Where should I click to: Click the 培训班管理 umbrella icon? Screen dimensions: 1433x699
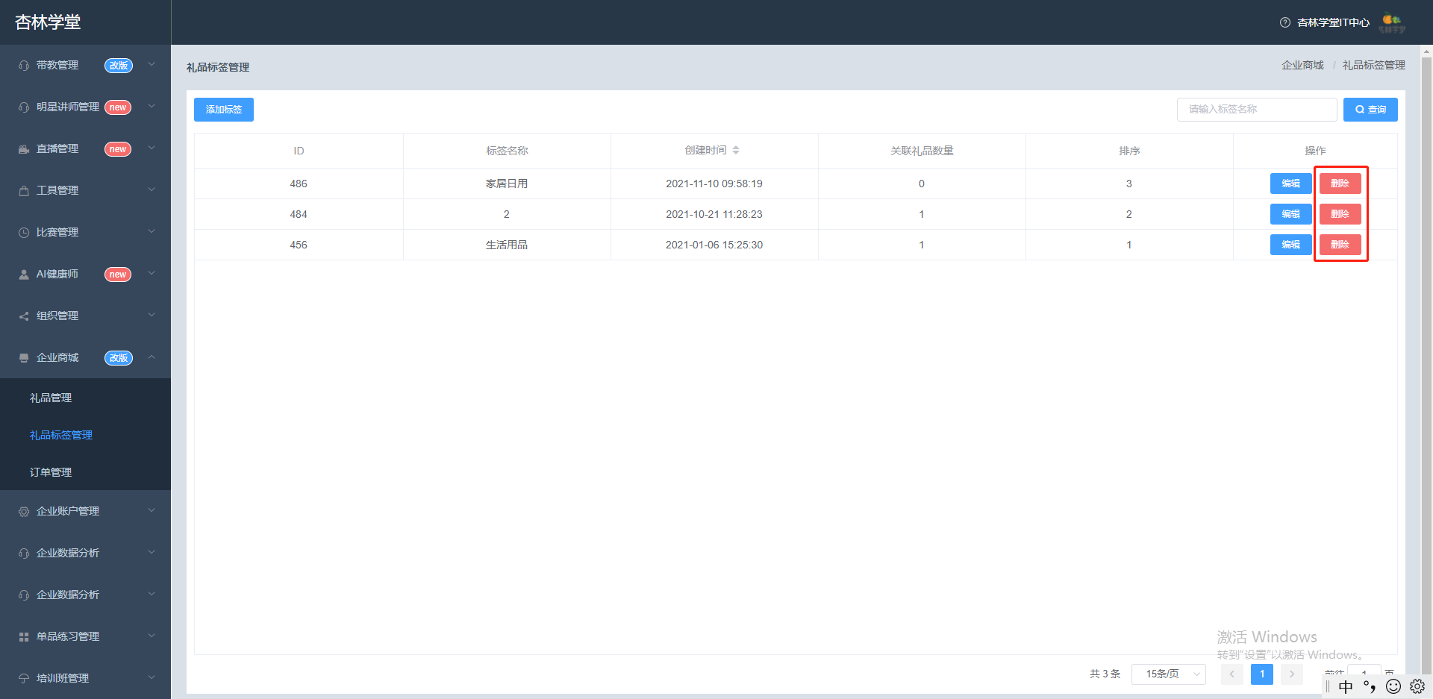(x=24, y=679)
